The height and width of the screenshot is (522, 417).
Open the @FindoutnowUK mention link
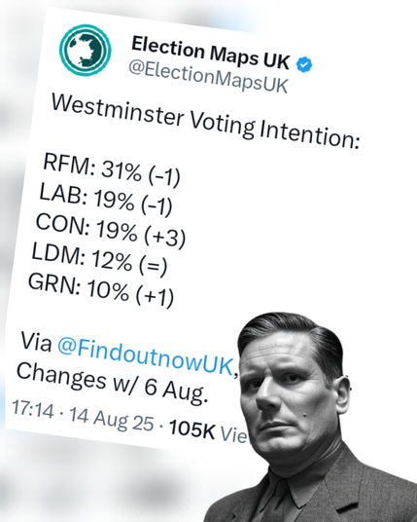(x=146, y=356)
